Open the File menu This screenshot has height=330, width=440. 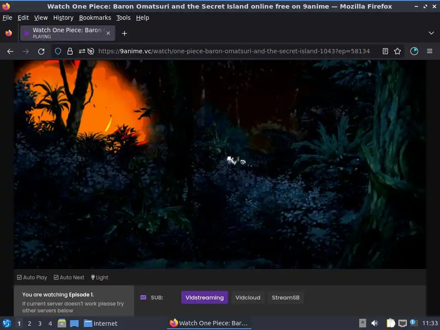tap(7, 18)
